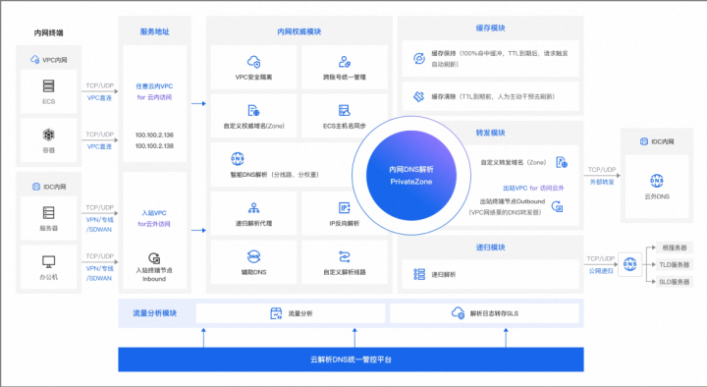Click the 办公机 monitor icon
This screenshot has height=387, width=707.
[x=49, y=261]
